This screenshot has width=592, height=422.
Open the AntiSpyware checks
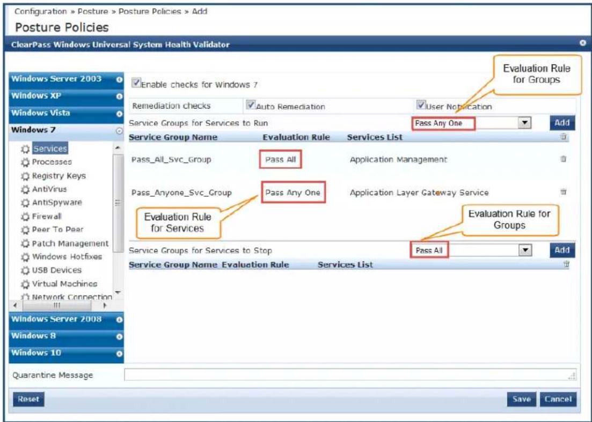[x=57, y=202]
